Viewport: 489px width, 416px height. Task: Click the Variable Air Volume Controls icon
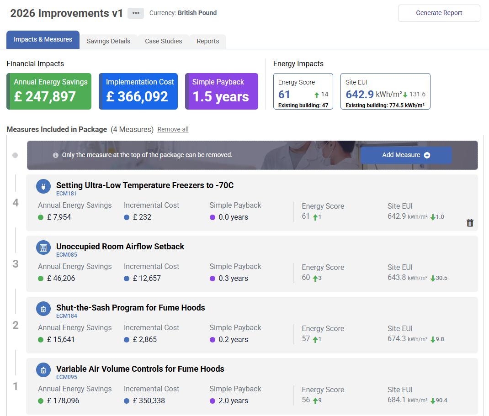click(43, 370)
